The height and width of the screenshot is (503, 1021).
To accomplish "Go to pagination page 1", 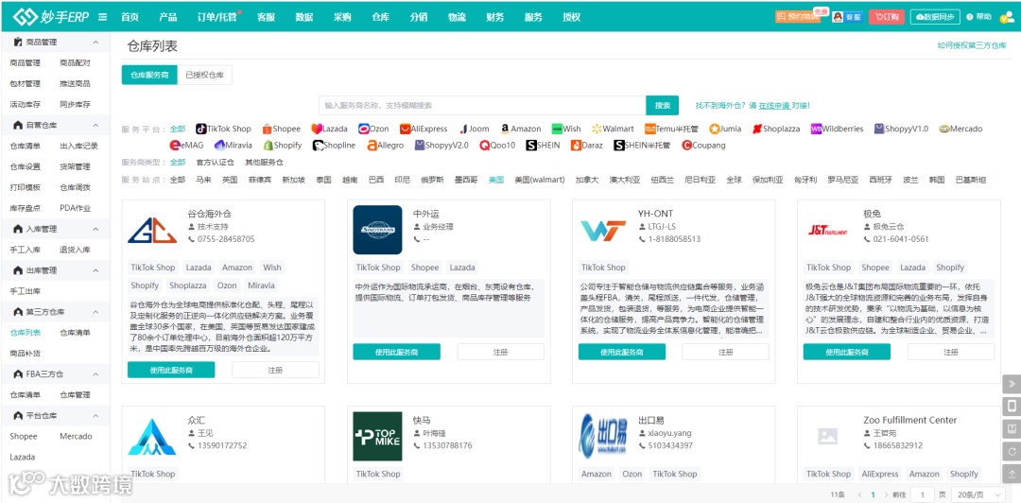I will pyautogui.click(x=873, y=494).
